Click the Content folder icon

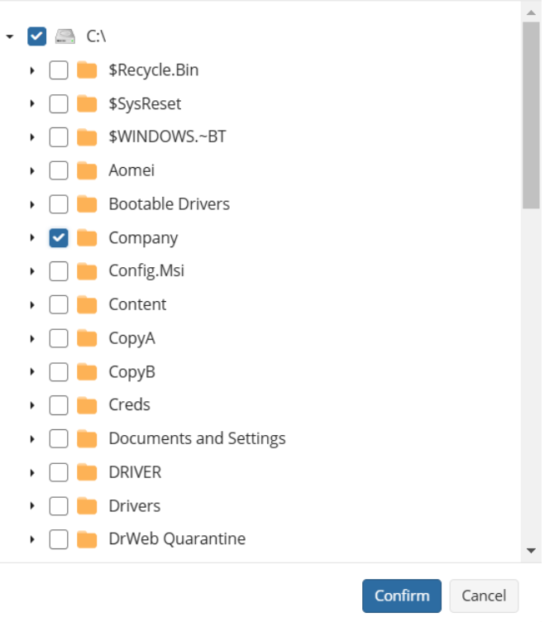point(87,305)
